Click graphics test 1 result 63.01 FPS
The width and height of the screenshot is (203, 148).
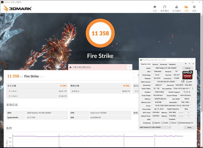(x=63, y=91)
